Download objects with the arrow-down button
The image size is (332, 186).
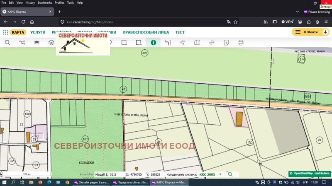tap(325, 32)
